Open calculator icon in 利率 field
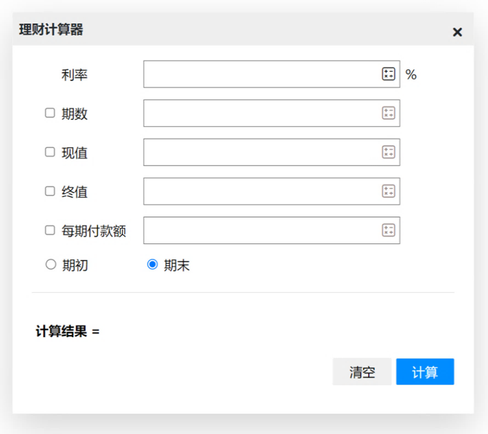The height and width of the screenshot is (434, 488). (x=389, y=74)
